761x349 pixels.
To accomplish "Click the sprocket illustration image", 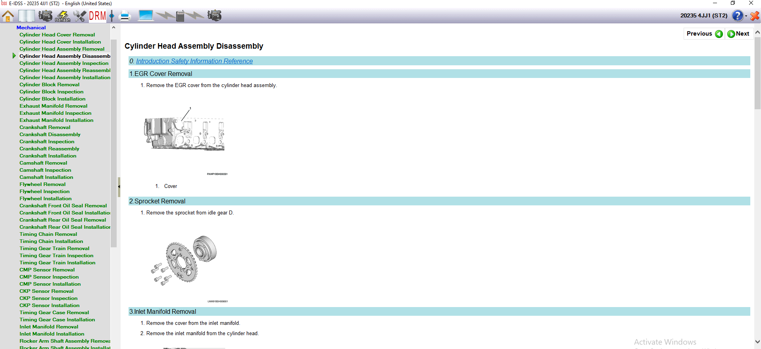I will click(184, 260).
